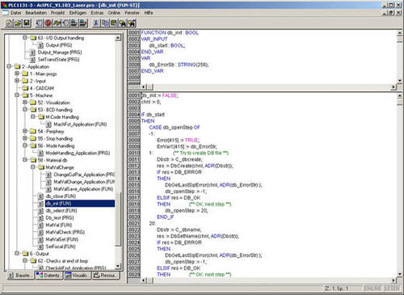Click the Find binoculars toolbar icon
Image resolution: width=404 pixels, height=295 pixels.
(x=123, y=23)
